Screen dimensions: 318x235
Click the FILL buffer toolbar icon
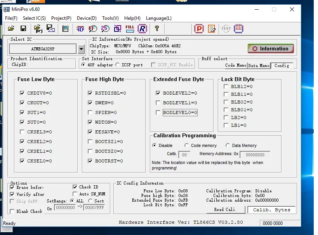coord(130,29)
